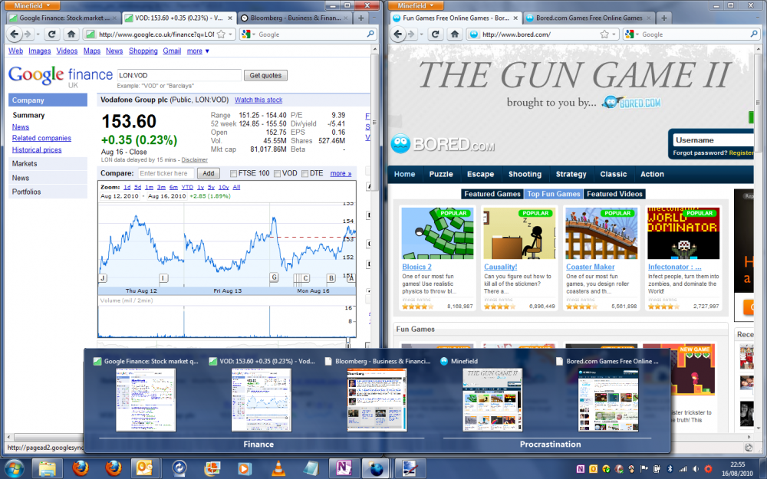Select the Top Fun Games tab
This screenshot has height=479, width=767.
(x=553, y=194)
